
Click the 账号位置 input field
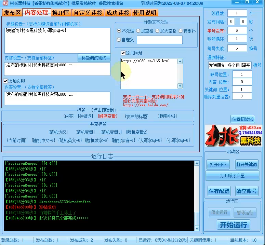(242, 74)
